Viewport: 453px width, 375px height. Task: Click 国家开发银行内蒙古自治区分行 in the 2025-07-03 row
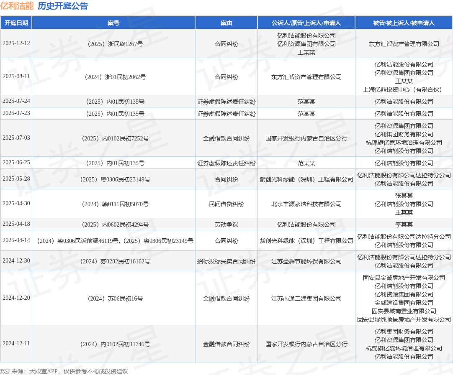pyautogui.click(x=306, y=138)
